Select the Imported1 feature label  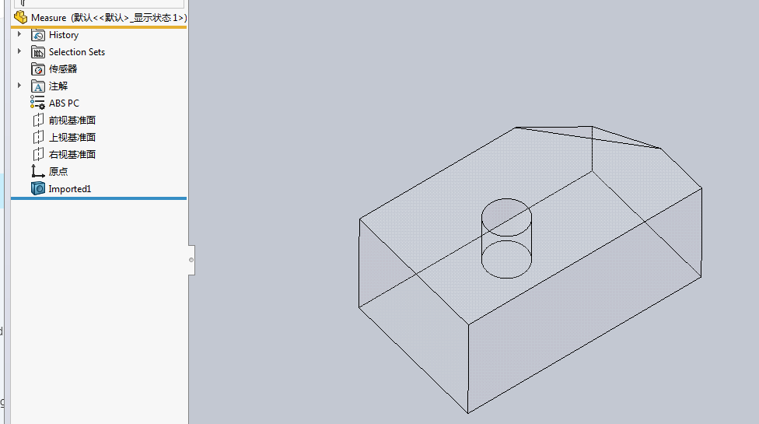pos(70,189)
